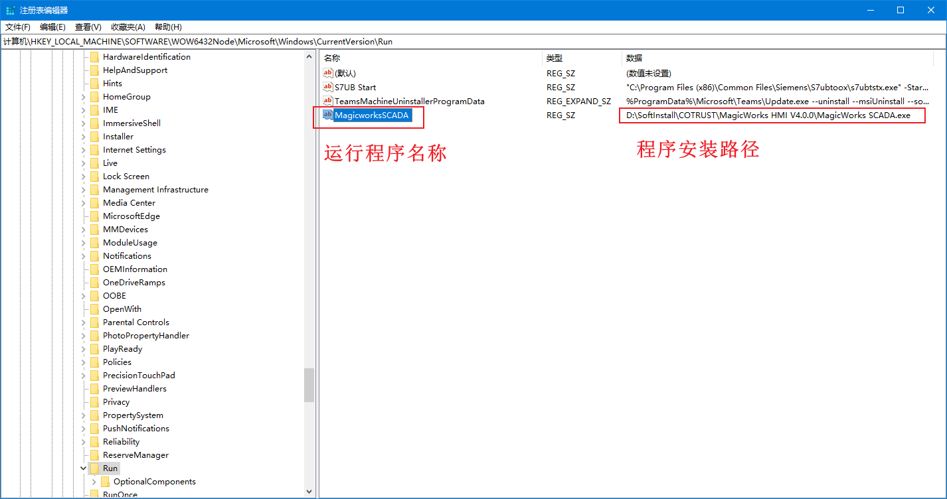Image resolution: width=947 pixels, height=499 pixels.
Task: Open the 查看(V) menu
Action: tap(88, 27)
